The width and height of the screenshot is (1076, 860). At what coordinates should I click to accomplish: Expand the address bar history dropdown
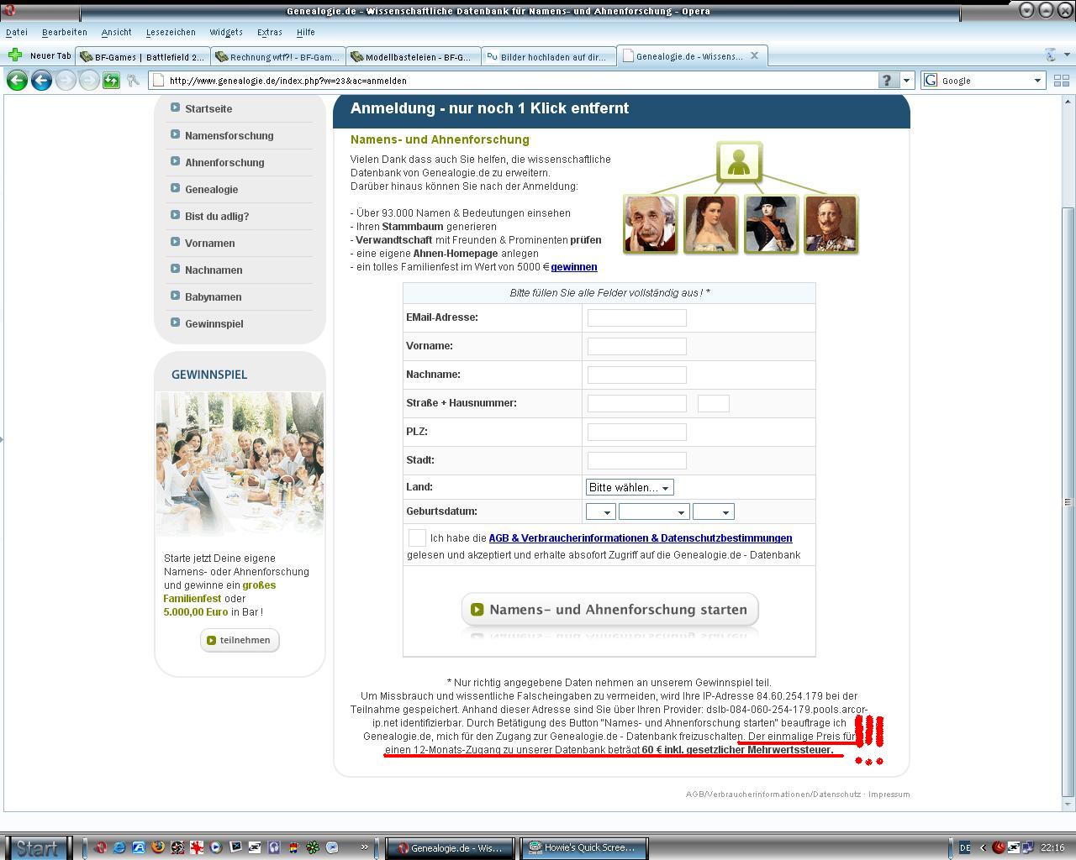click(x=906, y=81)
